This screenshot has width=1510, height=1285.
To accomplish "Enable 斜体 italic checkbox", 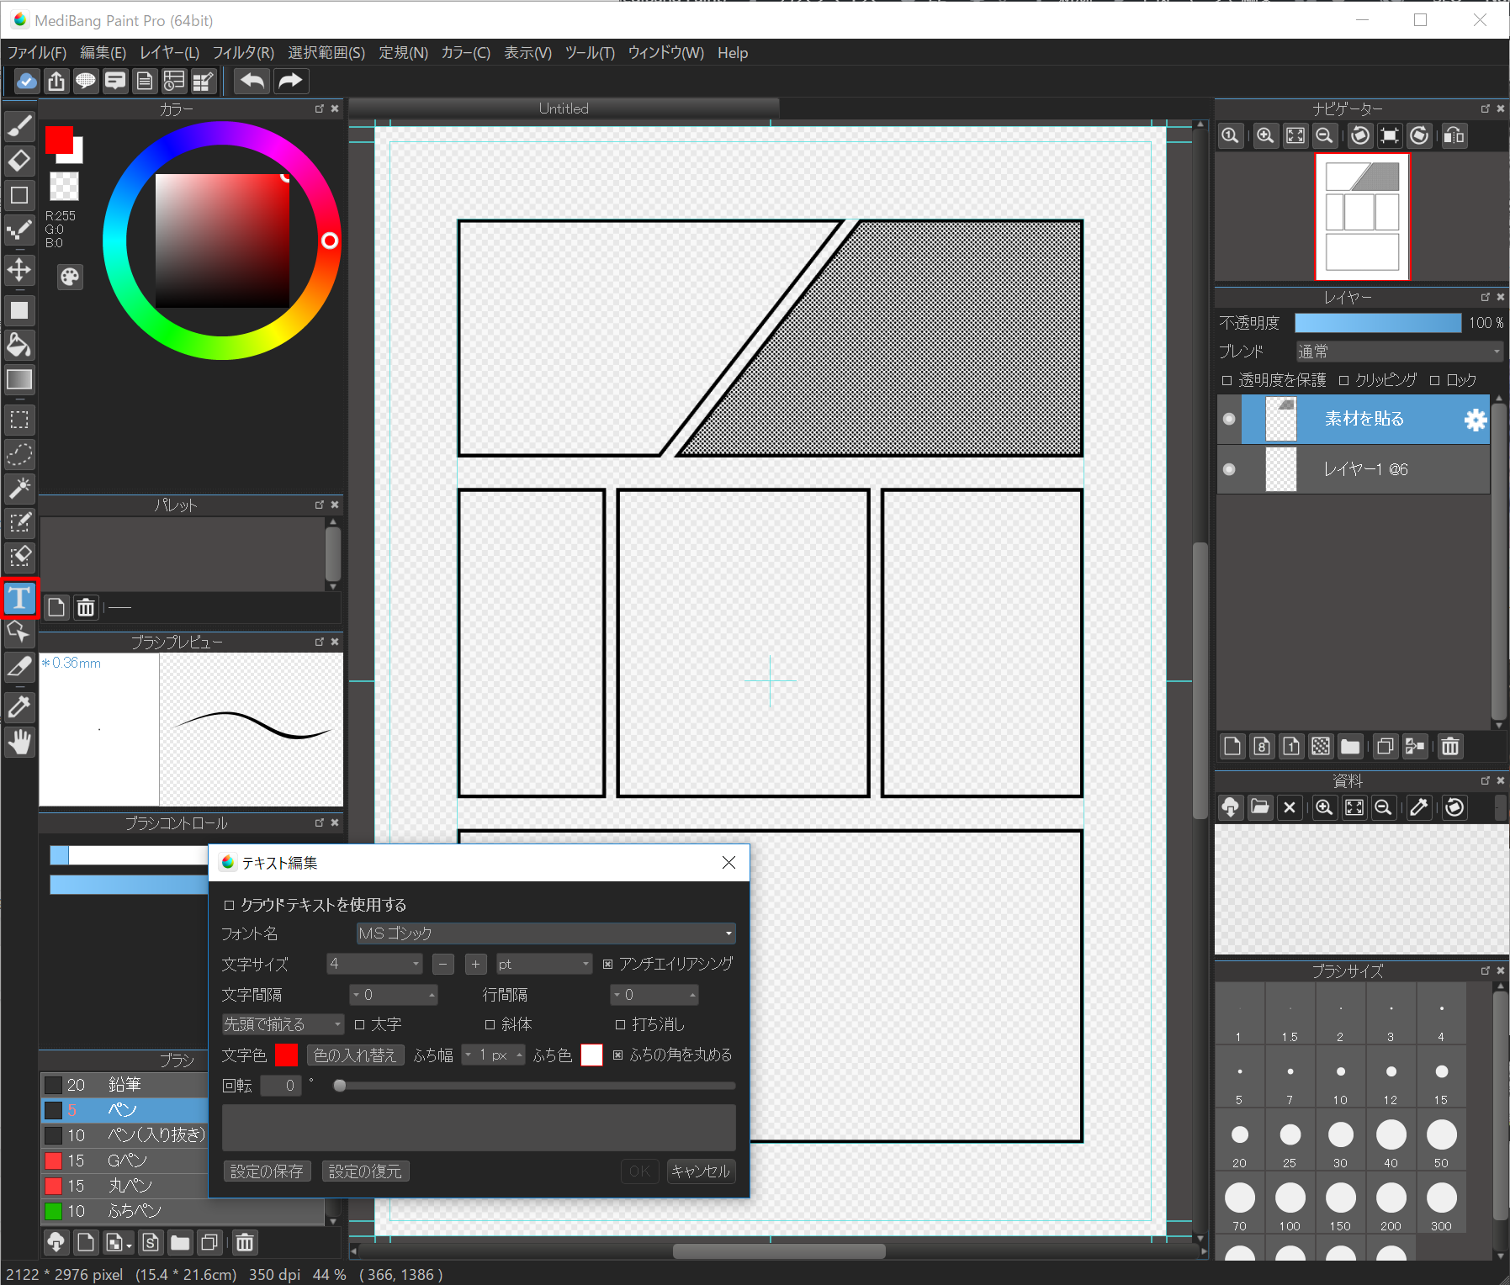I will click(490, 1024).
